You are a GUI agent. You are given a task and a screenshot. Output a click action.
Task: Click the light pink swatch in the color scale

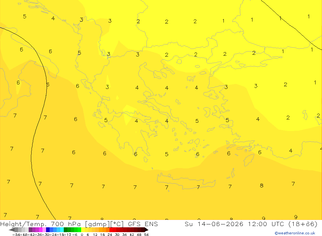[44, 230]
